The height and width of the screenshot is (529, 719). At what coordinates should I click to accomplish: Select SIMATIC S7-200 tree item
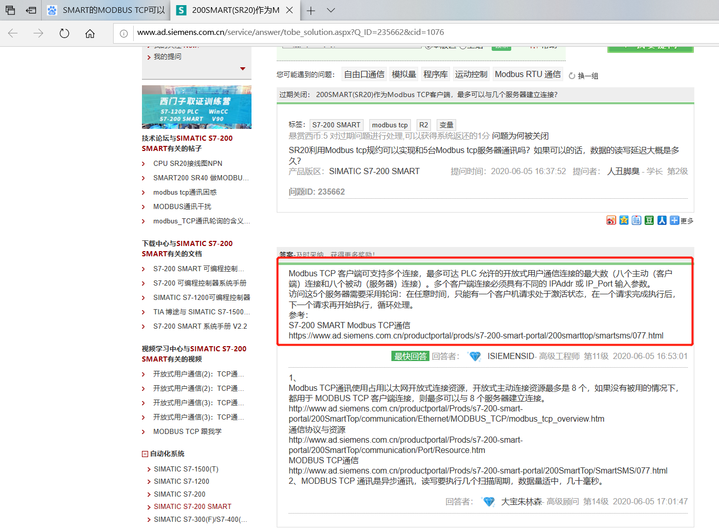coord(179,494)
